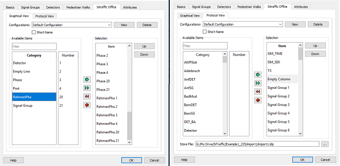Select Phase 20 in the left Selection list

pyautogui.click(x=111, y=81)
